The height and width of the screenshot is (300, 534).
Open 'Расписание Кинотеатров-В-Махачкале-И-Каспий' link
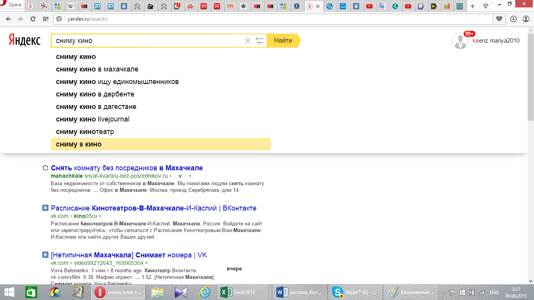[154, 208]
